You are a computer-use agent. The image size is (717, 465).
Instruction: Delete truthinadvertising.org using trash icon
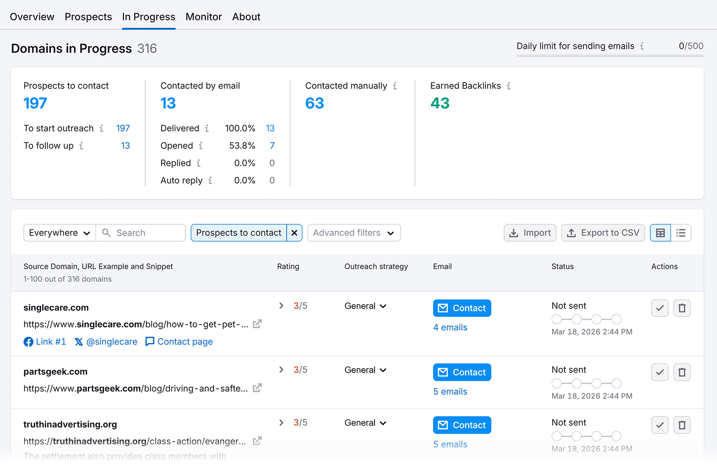pos(682,425)
